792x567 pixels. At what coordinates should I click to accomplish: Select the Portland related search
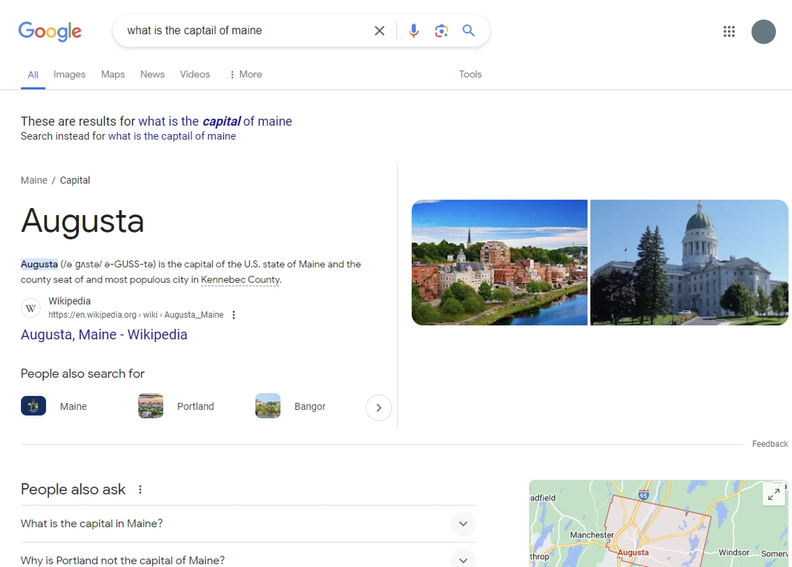point(195,406)
